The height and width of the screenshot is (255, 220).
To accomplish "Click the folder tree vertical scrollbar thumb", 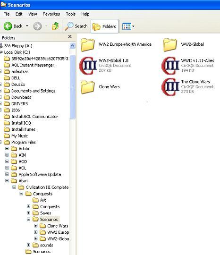I will click(72, 87).
